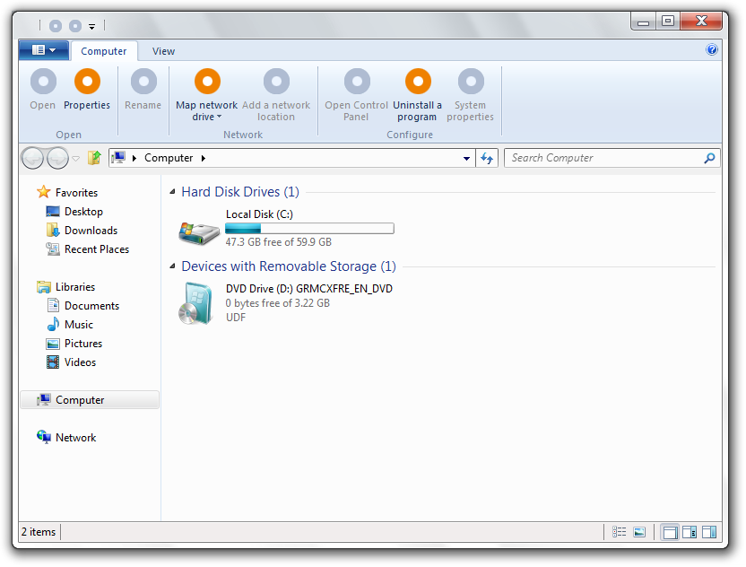The width and height of the screenshot is (746, 567).
Task: Click arrow before Computer in breadcrumb
Action: (134, 158)
